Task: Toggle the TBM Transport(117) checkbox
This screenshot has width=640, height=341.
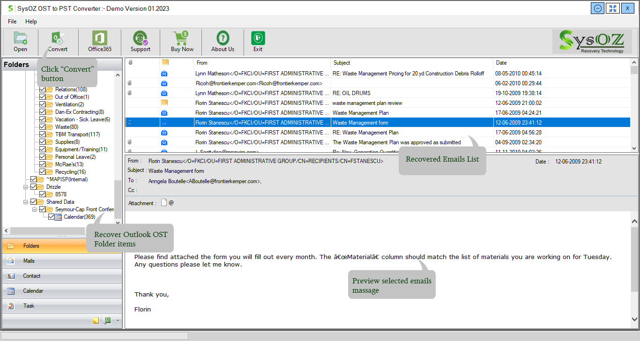Action: click(x=43, y=134)
